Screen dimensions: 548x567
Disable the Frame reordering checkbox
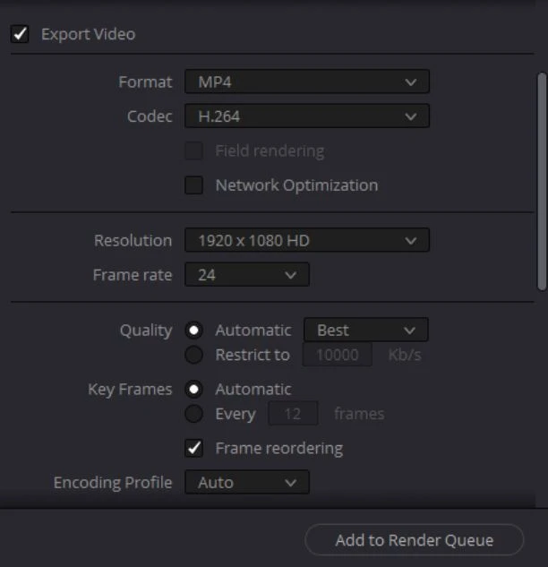194,448
